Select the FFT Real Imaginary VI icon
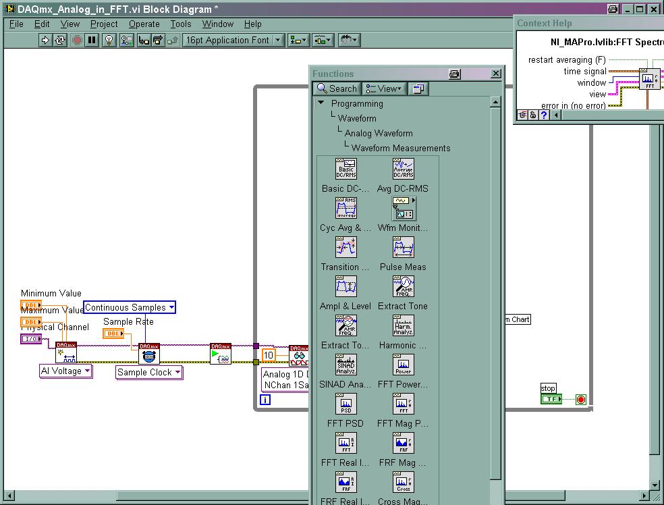Image resolution: width=664 pixels, height=505 pixels. click(346, 443)
